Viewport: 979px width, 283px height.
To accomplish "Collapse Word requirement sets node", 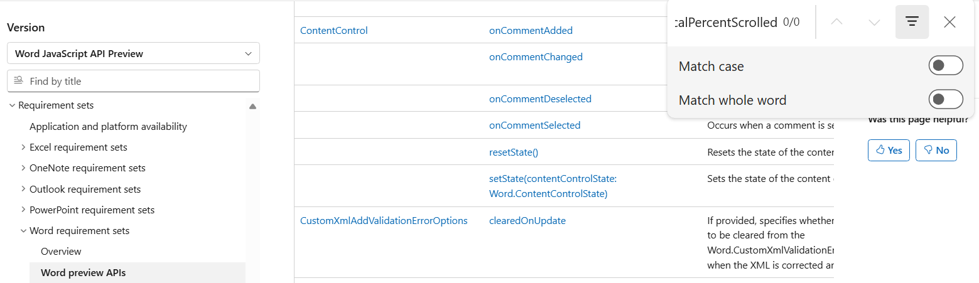I will tap(23, 231).
